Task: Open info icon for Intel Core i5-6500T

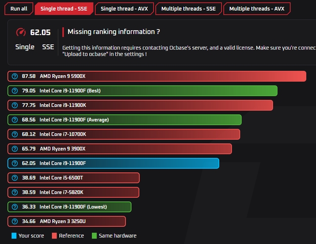Action: click(15, 178)
